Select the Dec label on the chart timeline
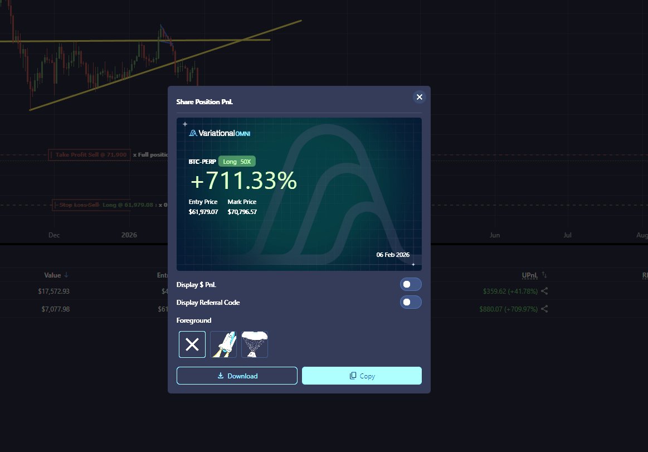Image resolution: width=648 pixels, height=452 pixels. point(53,235)
